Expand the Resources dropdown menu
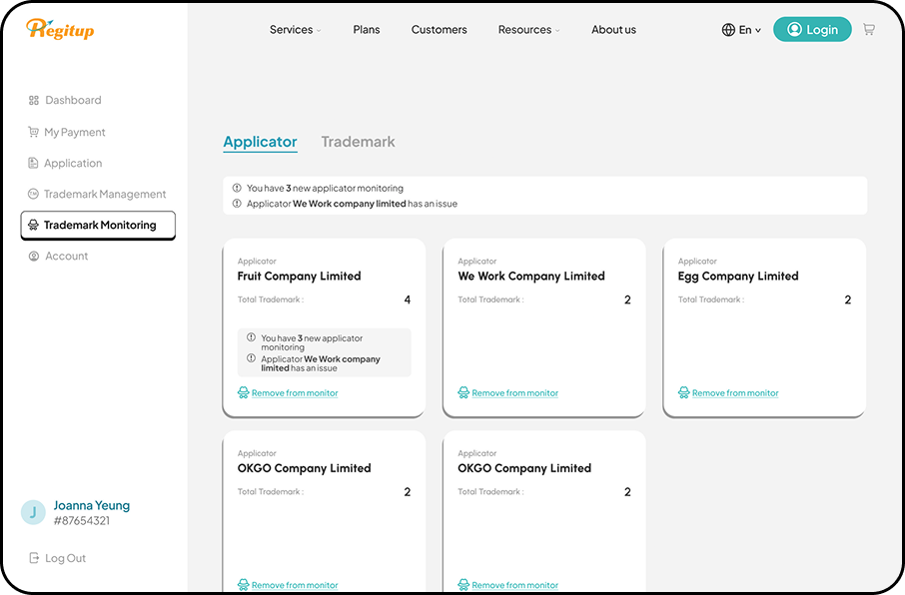 click(528, 30)
